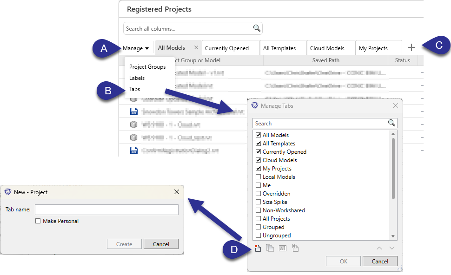Click the search magnifier in Registered Projects
This screenshot has width=451, height=275.
(256, 28)
